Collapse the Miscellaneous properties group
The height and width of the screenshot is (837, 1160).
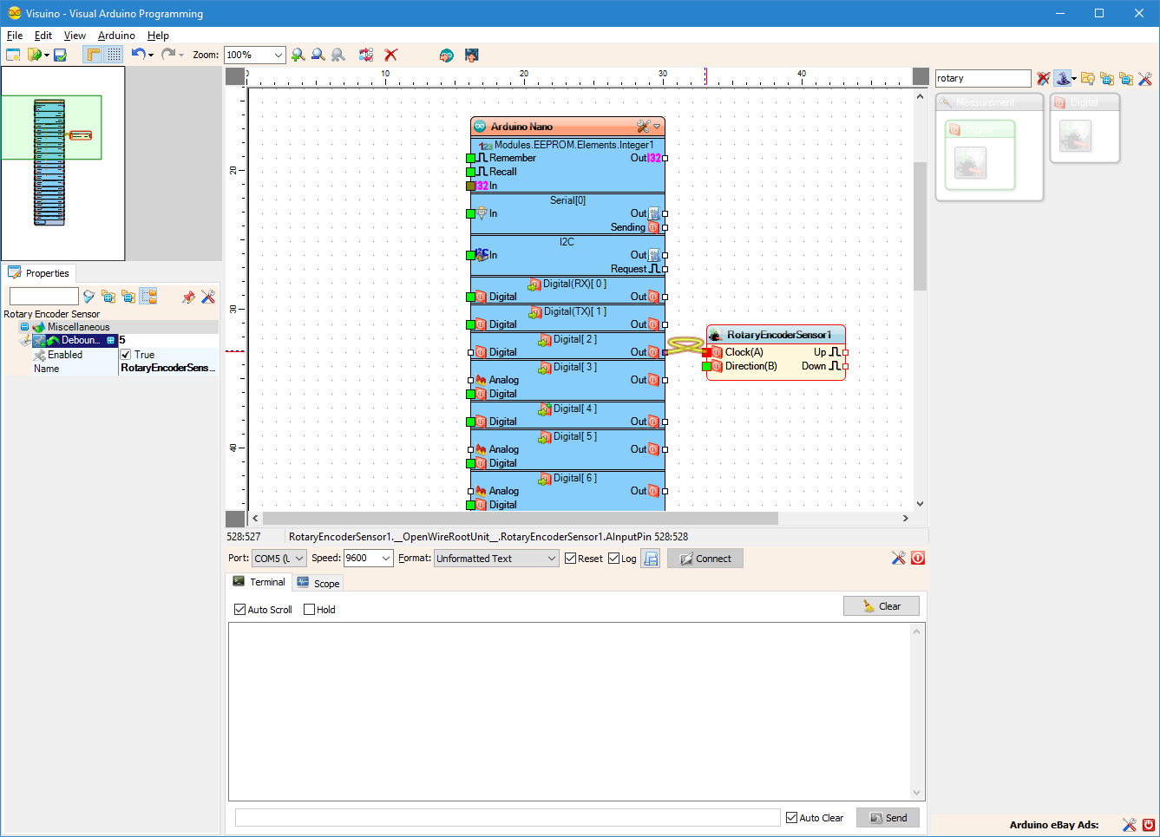25,327
